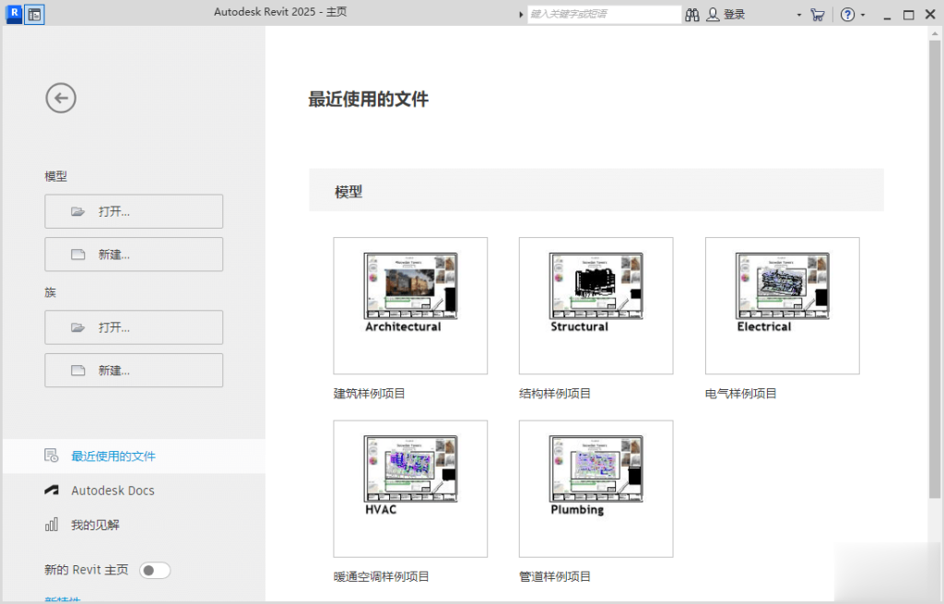The width and height of the screenshot is (944, 604).
Task: Click the question mark help icon
Action: pyautogui.click(x=847, y=15)
